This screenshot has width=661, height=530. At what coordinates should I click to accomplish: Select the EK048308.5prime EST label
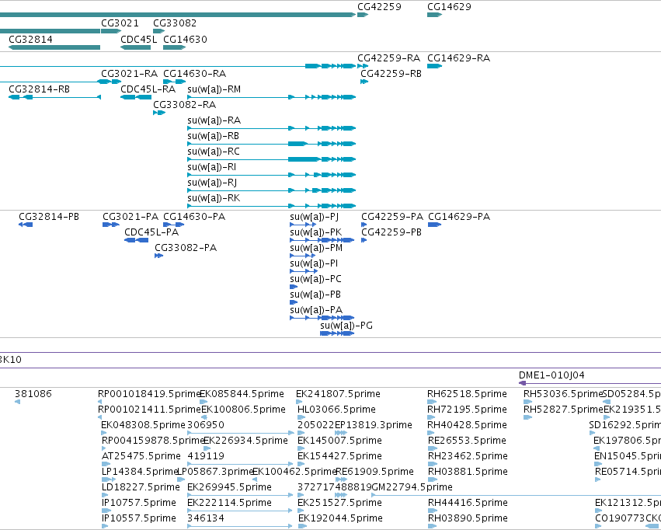[x=144, y=425]
